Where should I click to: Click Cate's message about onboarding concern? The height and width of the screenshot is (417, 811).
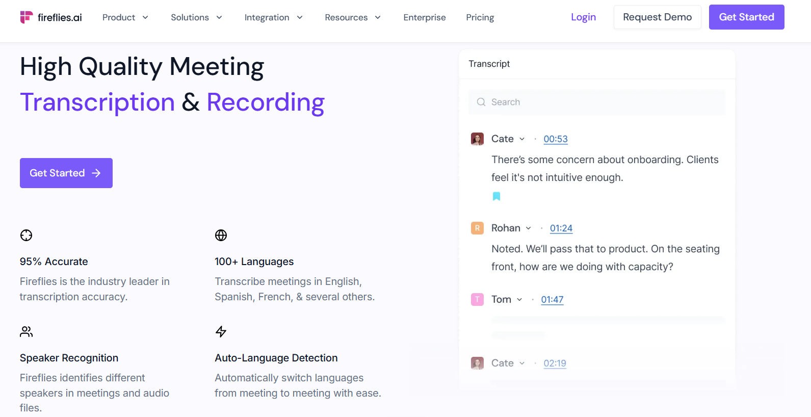(x=605, y=169)
